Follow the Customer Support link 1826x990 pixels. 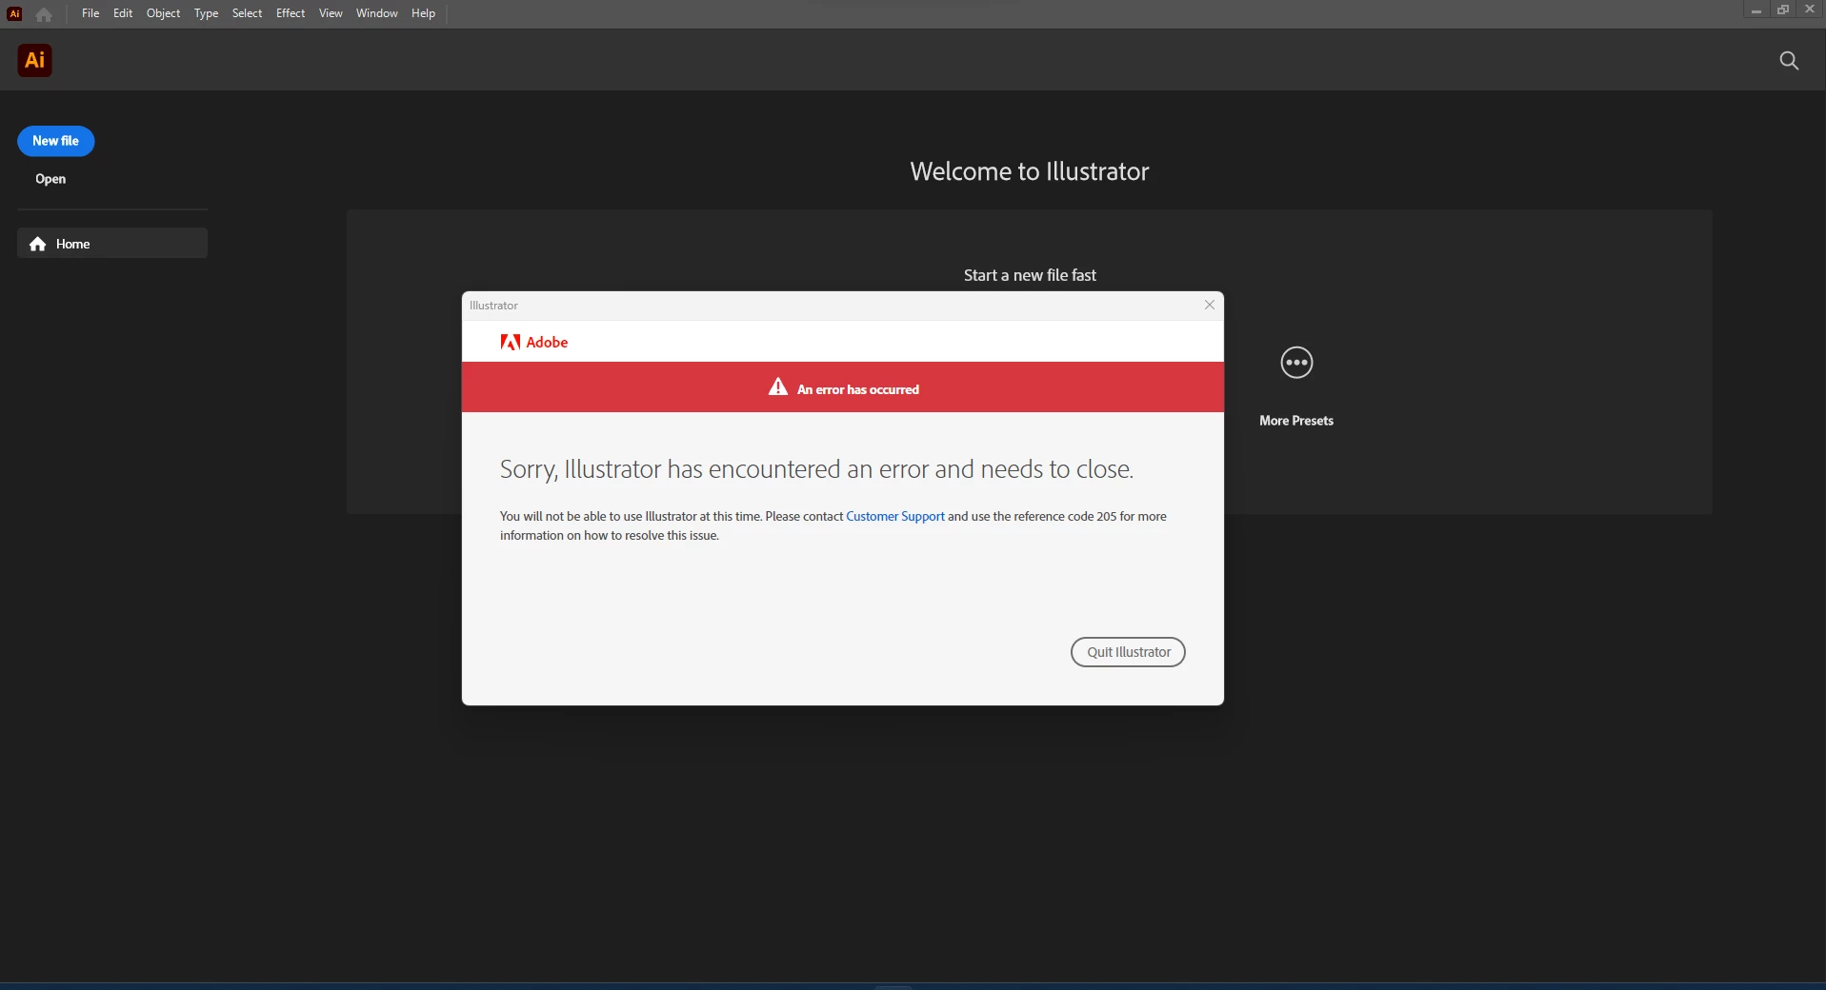point(895,516)
